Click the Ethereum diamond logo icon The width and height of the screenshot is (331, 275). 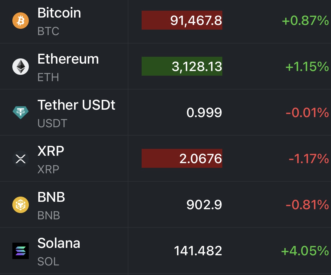[x=21, y=67]
